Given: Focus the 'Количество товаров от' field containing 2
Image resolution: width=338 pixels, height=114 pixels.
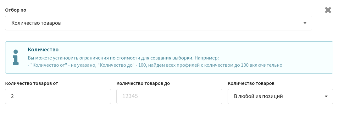Looking at the screenshot, I should [58, 96].
